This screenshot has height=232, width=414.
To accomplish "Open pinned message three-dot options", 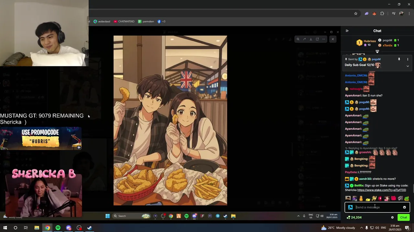I will click(408, 59).
